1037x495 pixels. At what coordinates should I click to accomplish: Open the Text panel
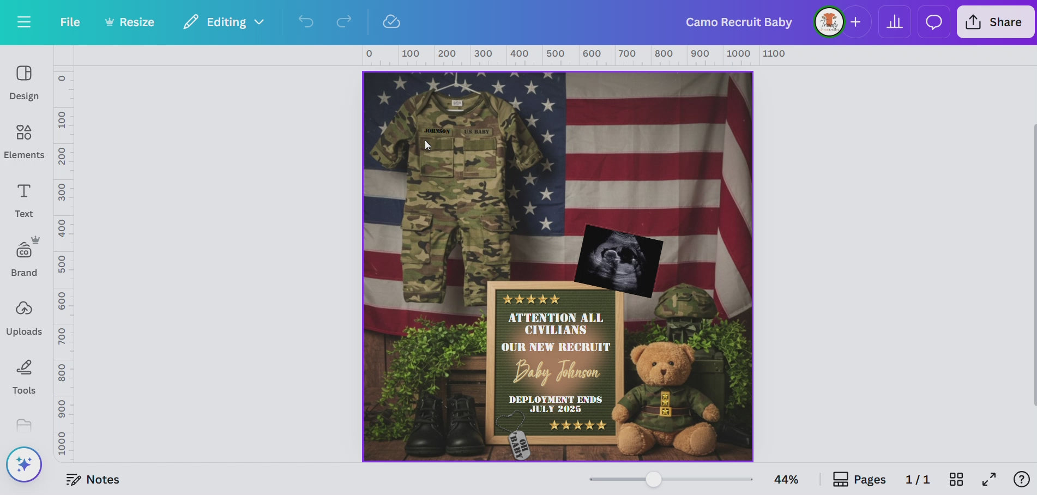click(x=24, y=201)
